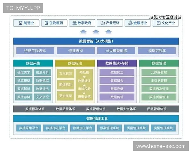The image size is (192, 154).
Task: Select the 金融行业 label text
Action: click(140, 23)
